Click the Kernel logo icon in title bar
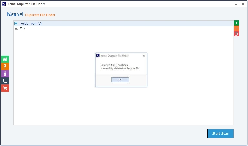The height and width of the screenshot is (146, 248). point(4,4)
